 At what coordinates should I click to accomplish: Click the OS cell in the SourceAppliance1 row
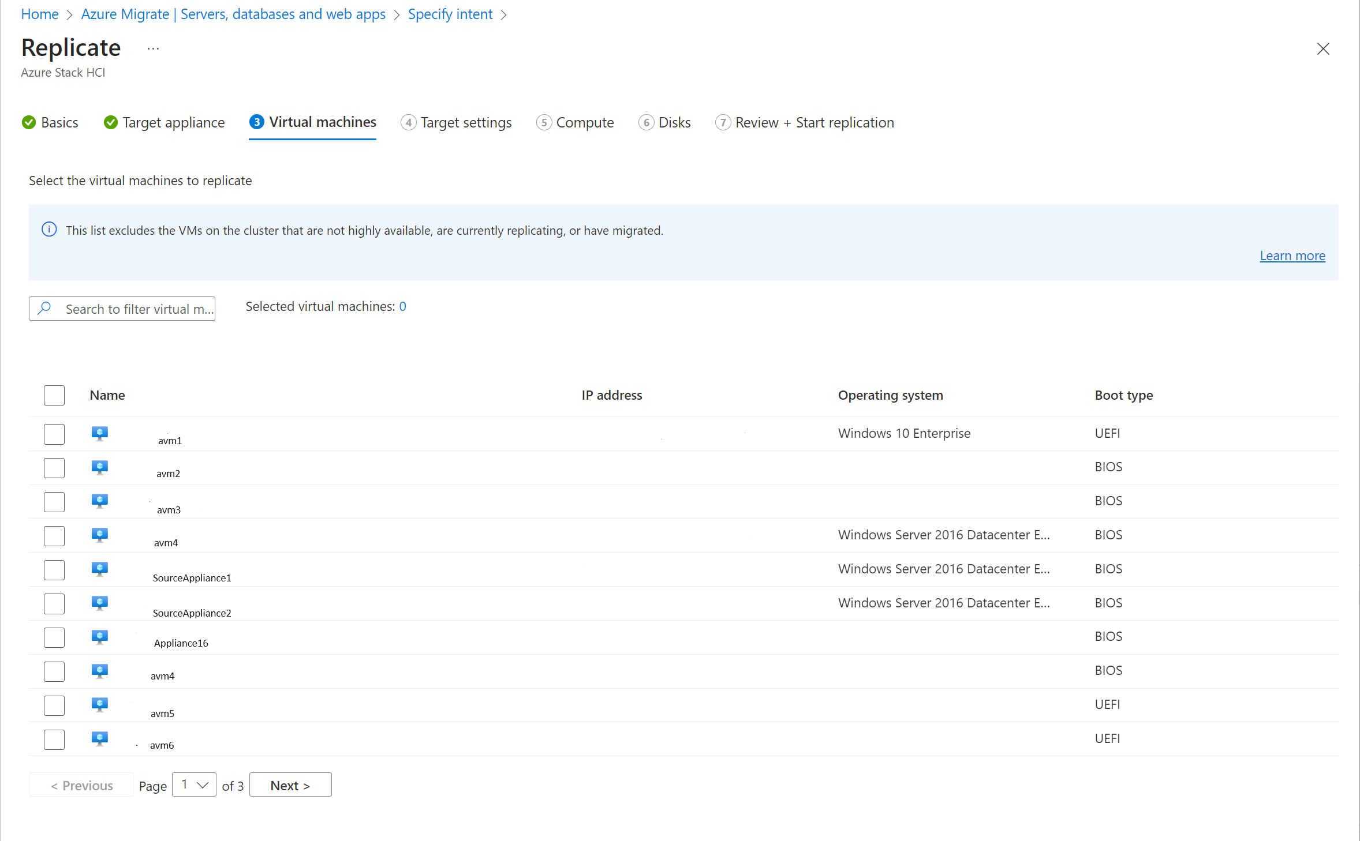click(944, 569)
